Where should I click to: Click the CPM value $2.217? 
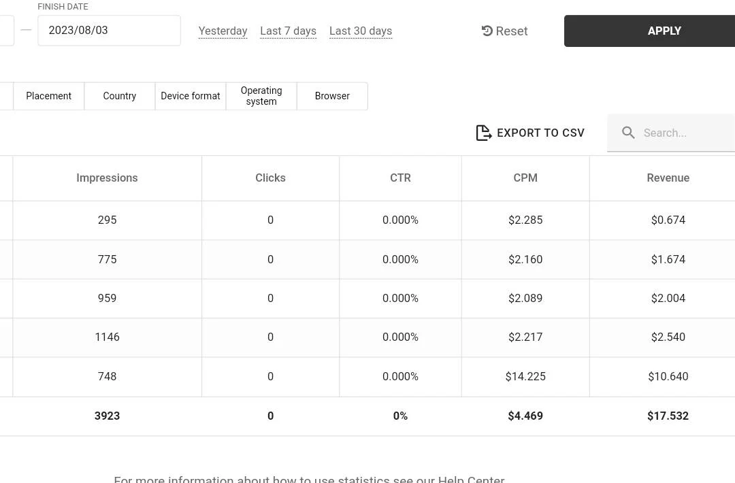[525, 337]
